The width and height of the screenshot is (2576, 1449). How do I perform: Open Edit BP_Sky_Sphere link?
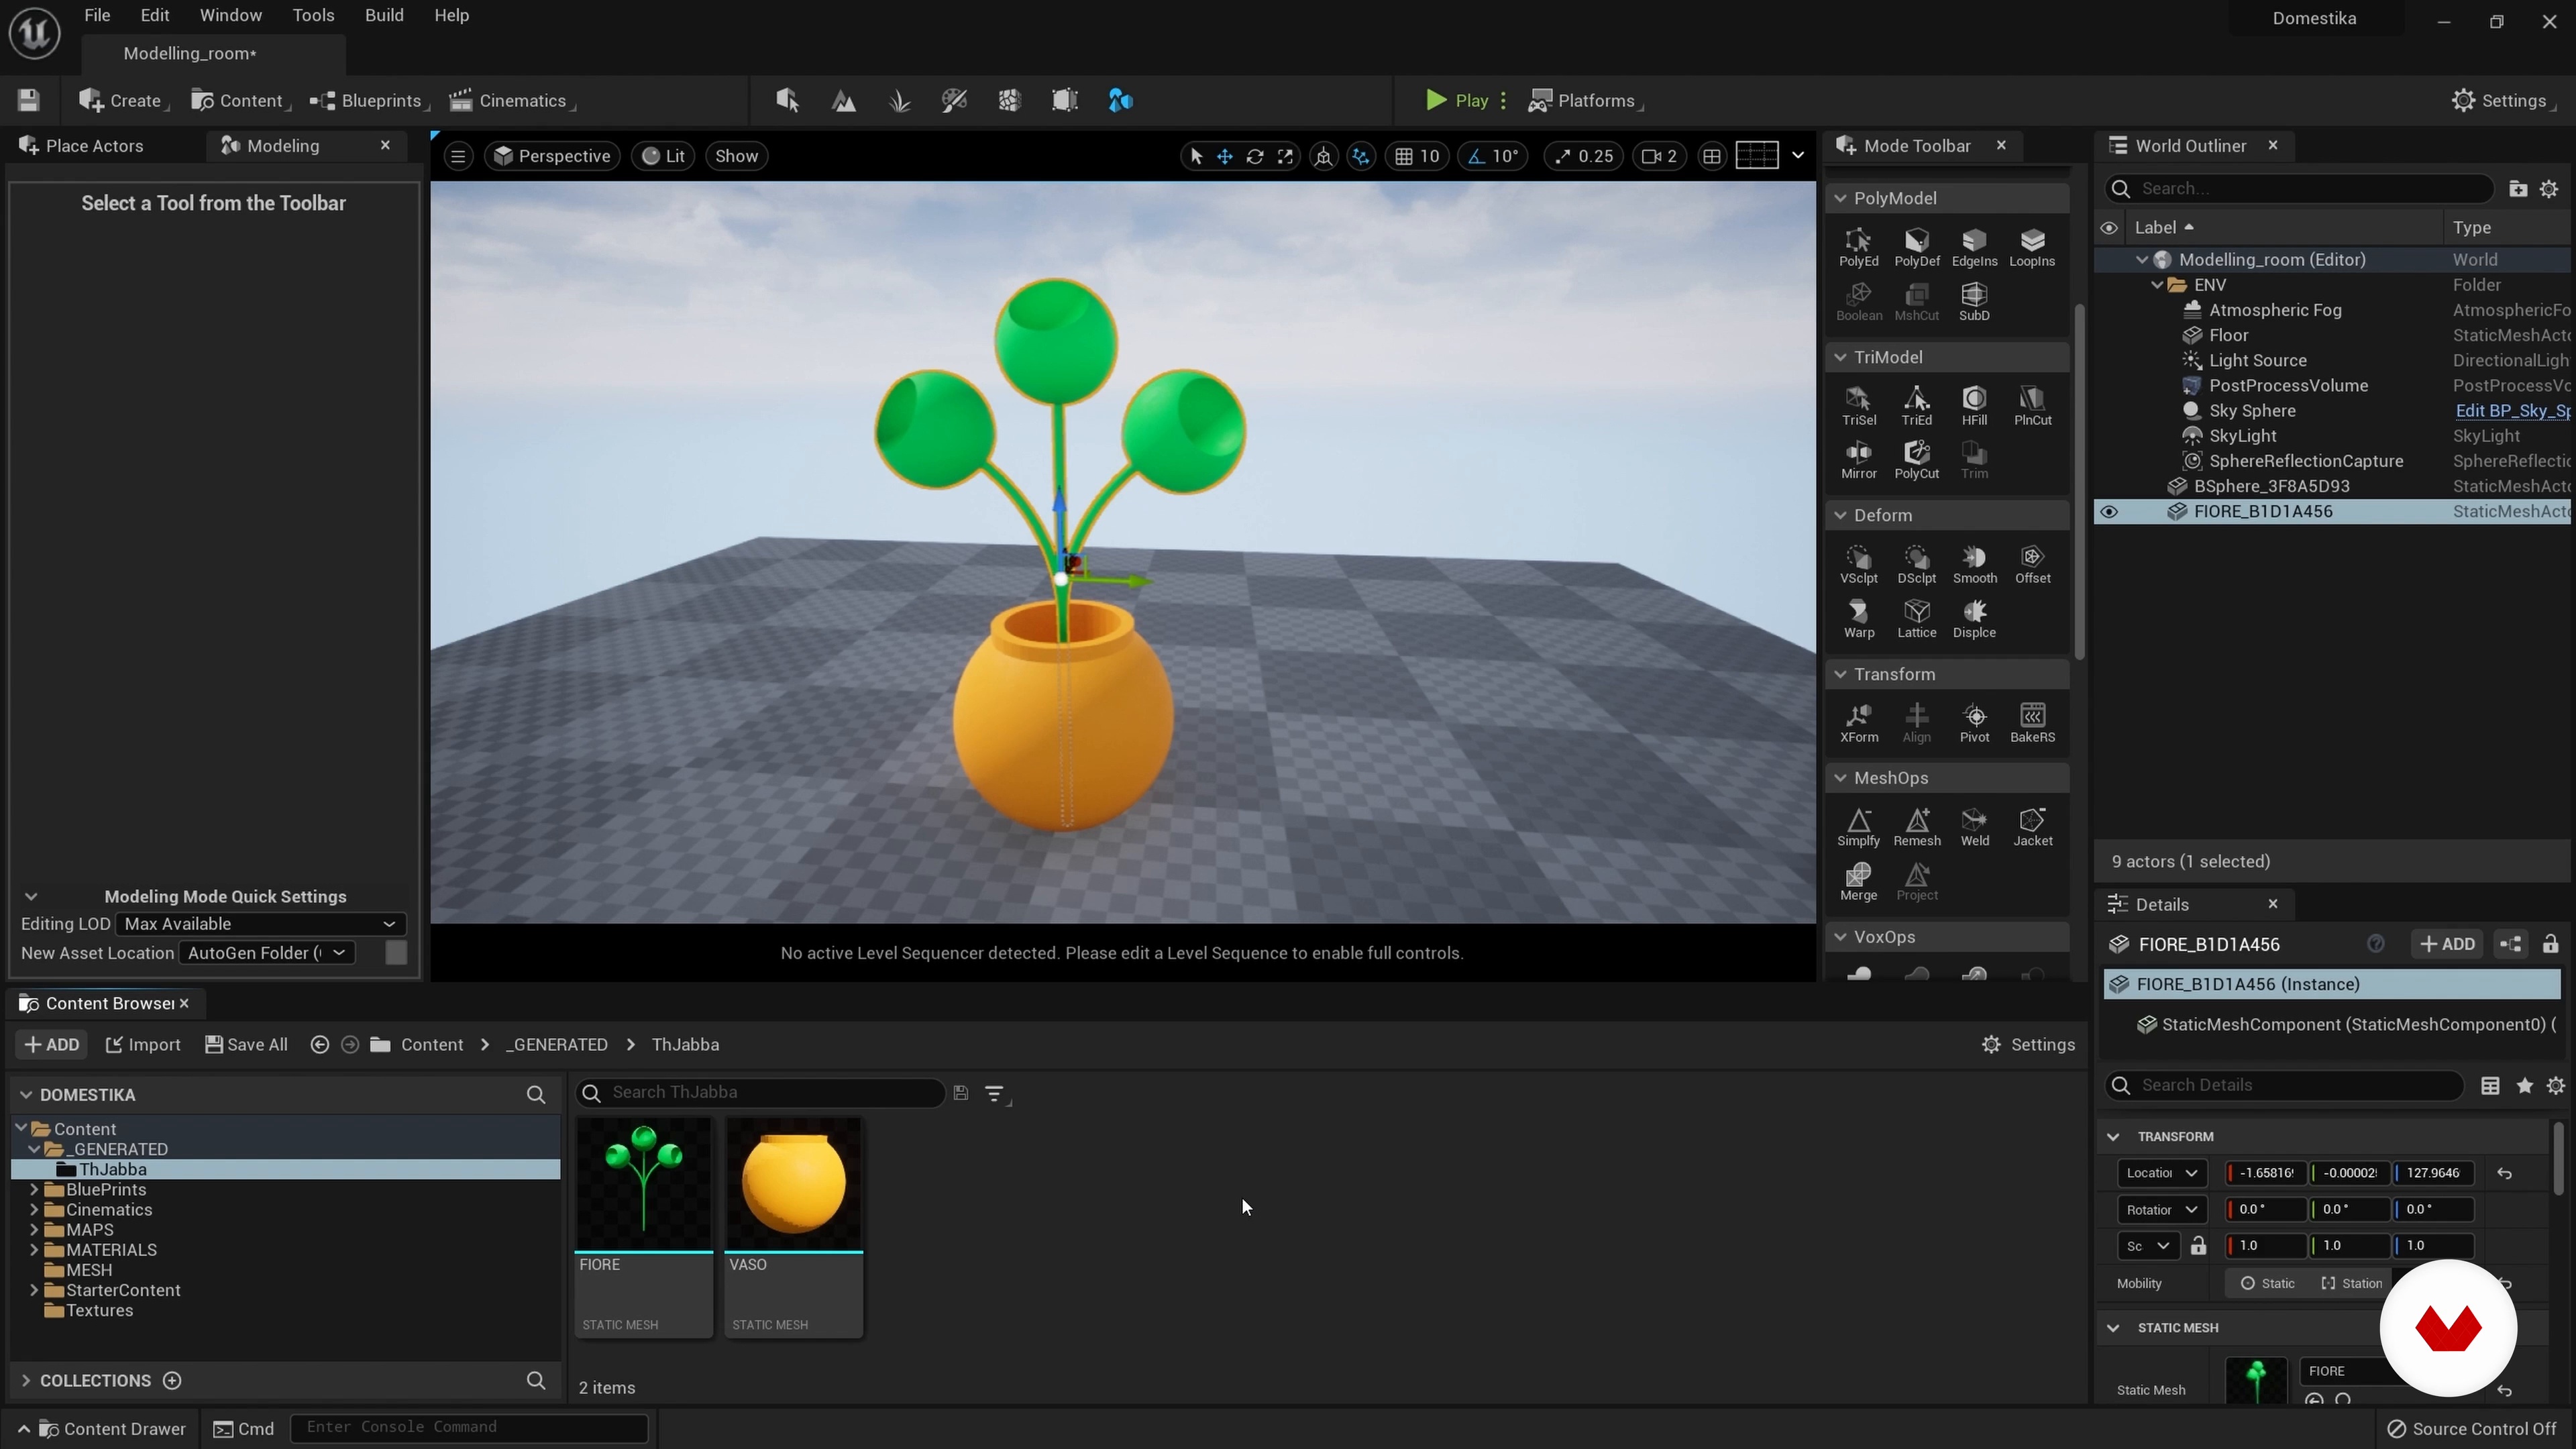(2512, 411)
